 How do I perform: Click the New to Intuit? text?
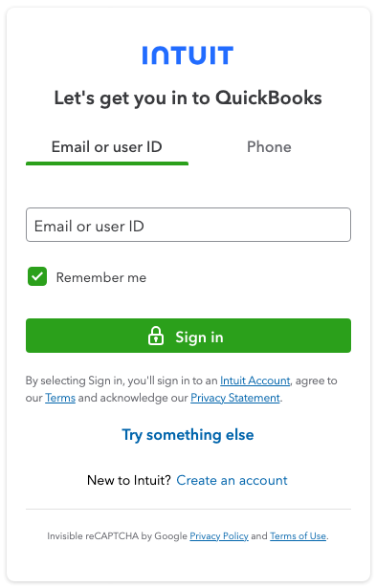pyautogui.click(x=129, y=480)
